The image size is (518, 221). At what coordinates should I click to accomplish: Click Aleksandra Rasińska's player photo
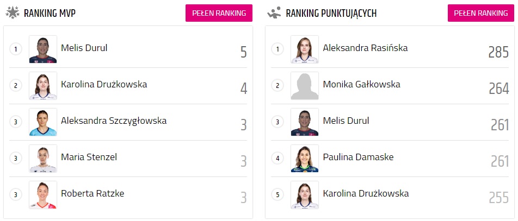305,49
